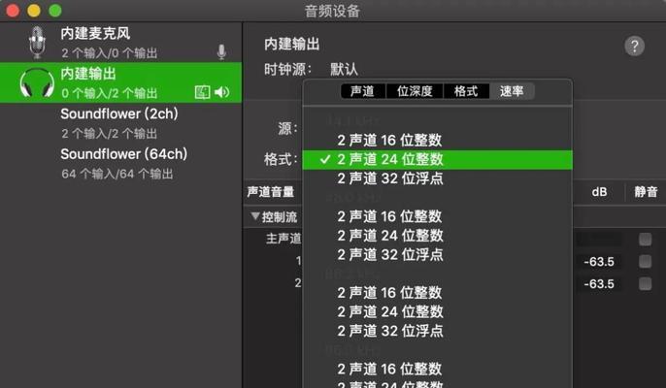Choose 2 声道 16 位整数 in second group
The height and width of the screenshot is (388, 666).
[438, 216]
